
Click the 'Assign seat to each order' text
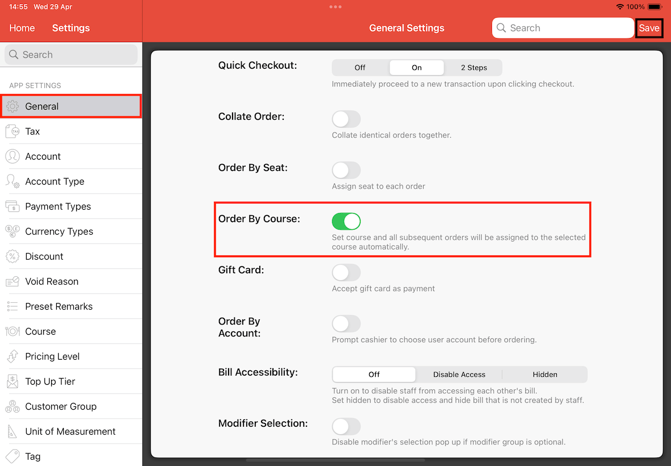(x=379, y=186)
